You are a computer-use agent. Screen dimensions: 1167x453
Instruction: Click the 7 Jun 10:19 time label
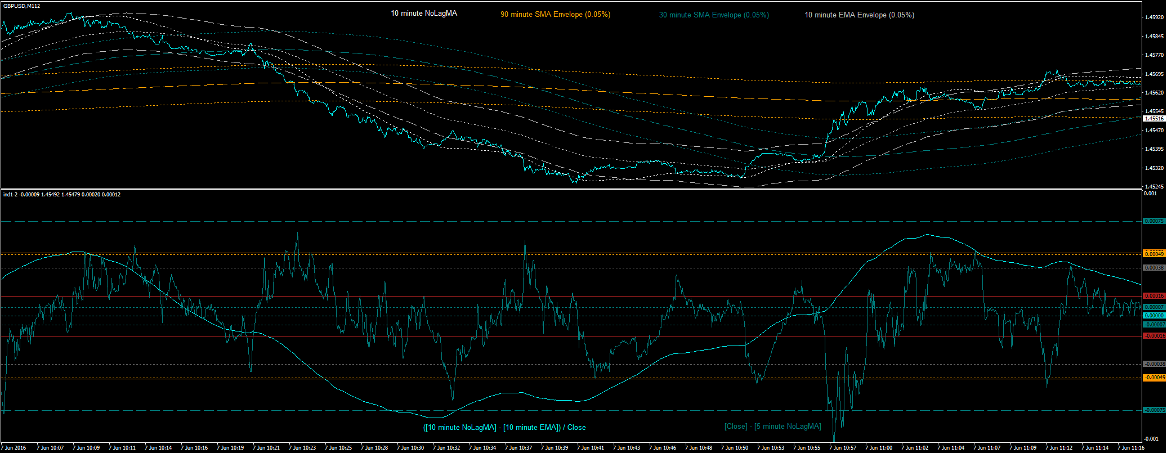(230, 448)
